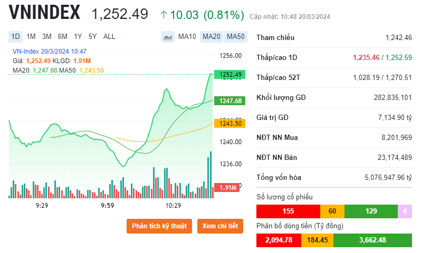
Task: Click the 1240.00 price axis label
Action: point(231,142)
